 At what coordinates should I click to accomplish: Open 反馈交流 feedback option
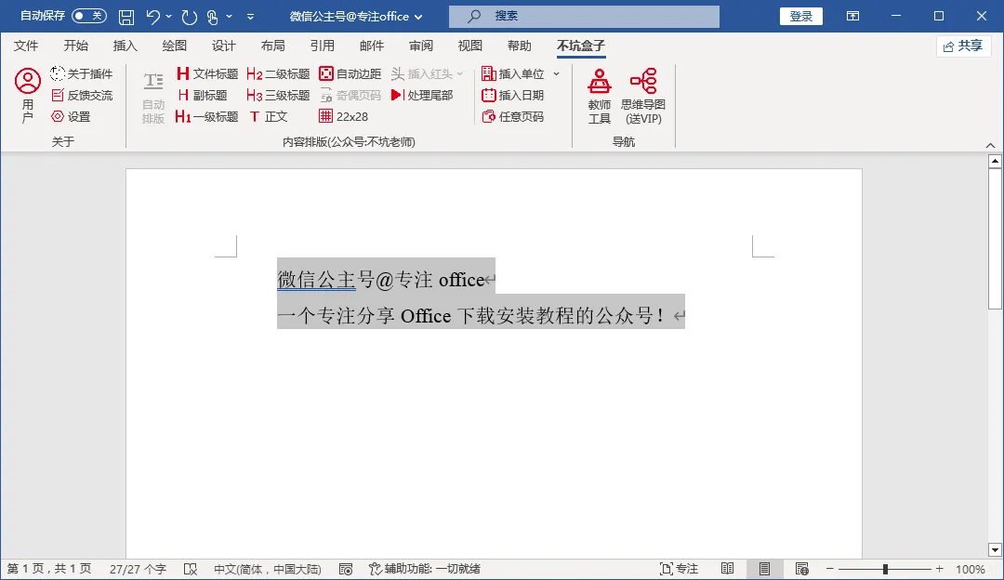[81, 95]
